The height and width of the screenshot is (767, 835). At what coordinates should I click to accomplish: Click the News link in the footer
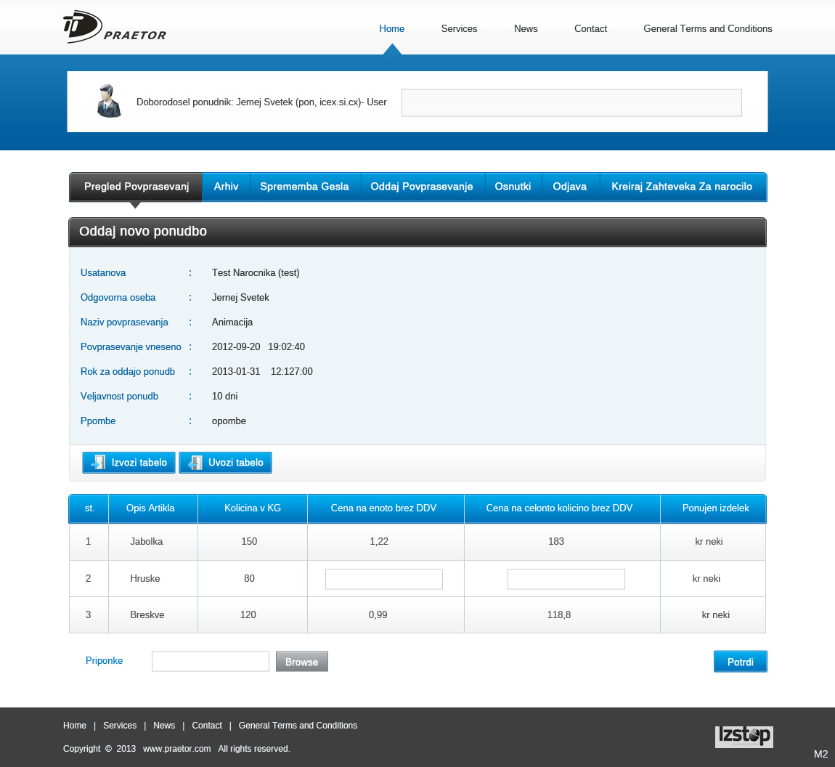point(164,725)
